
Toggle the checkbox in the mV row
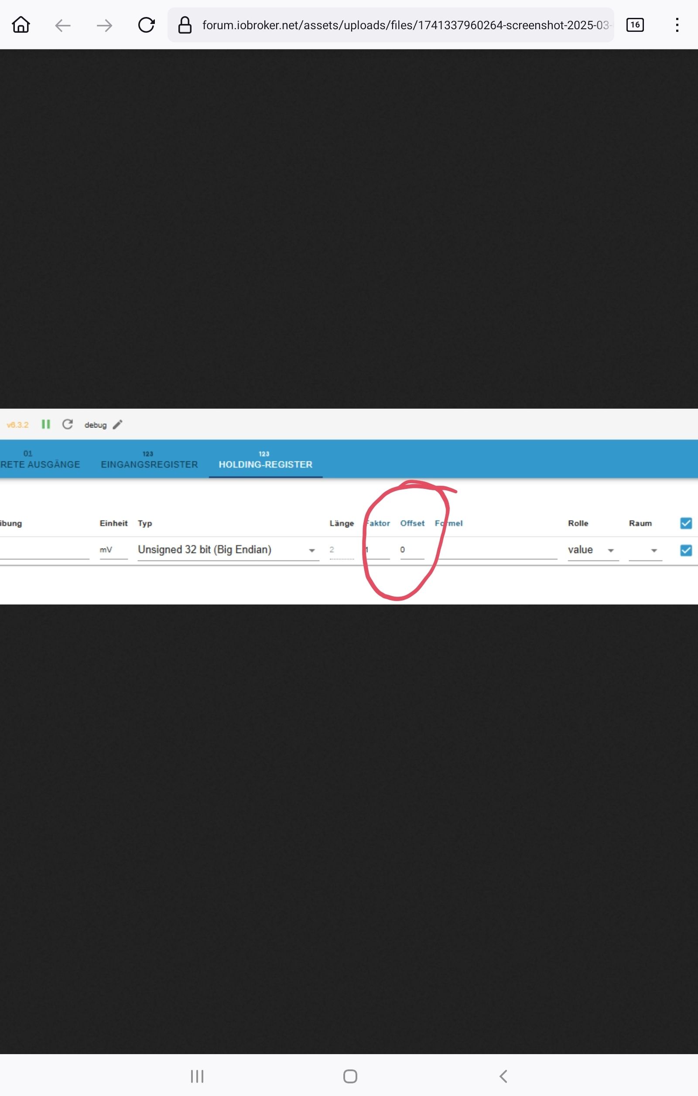coord(686,550)
